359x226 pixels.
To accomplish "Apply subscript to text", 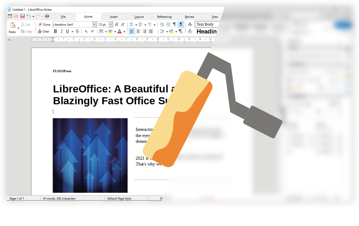I will [86, 31].
